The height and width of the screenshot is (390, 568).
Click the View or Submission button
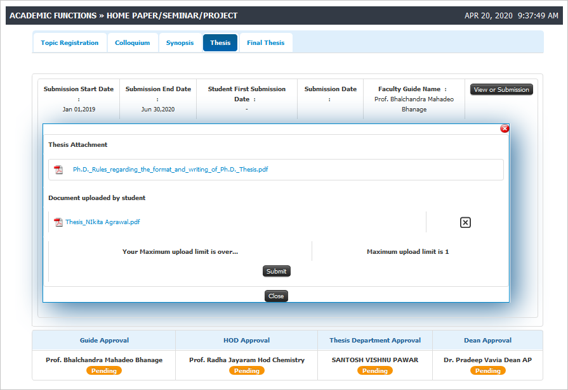click(501, 90)
